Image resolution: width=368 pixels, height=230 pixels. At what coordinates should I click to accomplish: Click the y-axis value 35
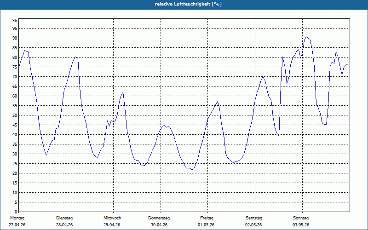coord(15,144)
